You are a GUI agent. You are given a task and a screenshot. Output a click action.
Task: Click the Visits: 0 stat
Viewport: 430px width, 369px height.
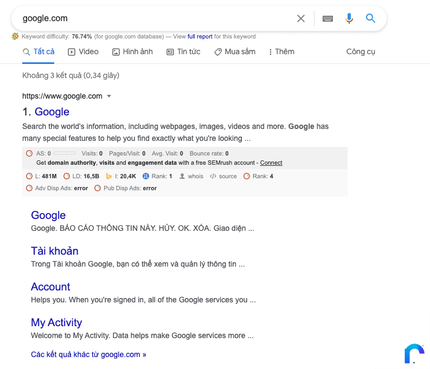point(92,153)
